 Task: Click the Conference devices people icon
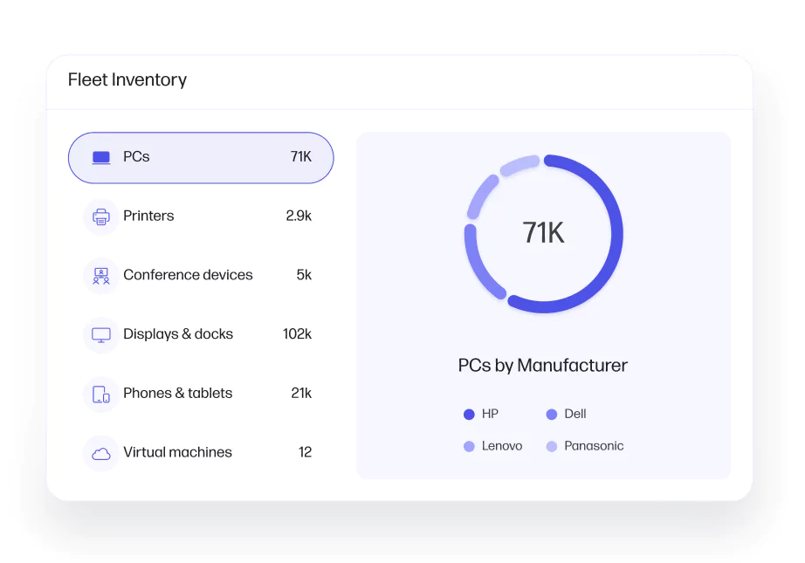pos(101,276)
